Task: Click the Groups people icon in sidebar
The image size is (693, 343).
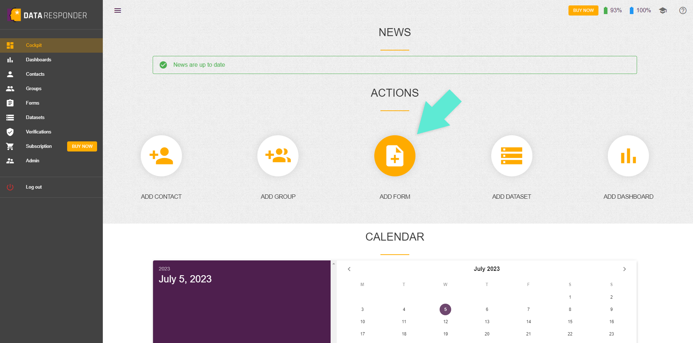Action: pyautogui.click(x=10, y=89)
